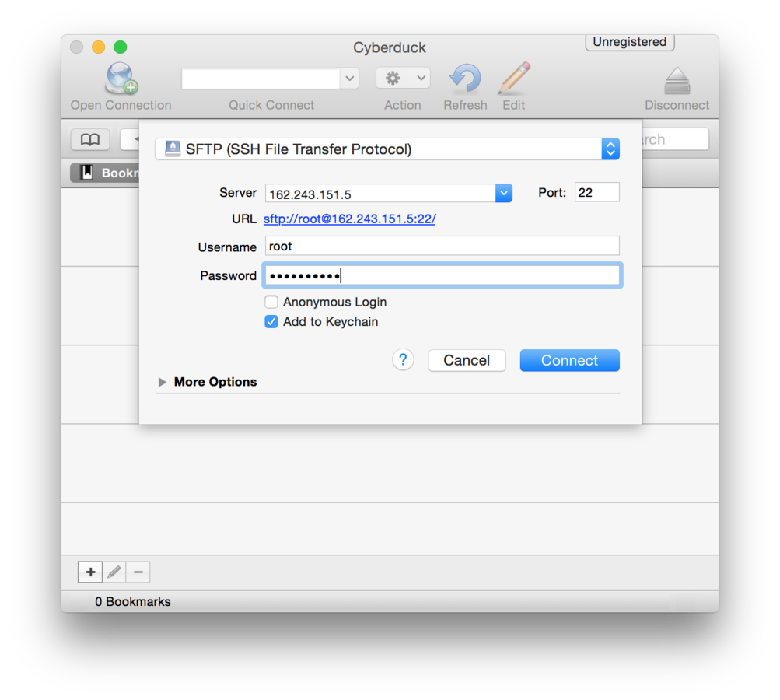Enable Anonymous Login checkbox
The image size is (780, 700).
(271, 302)
